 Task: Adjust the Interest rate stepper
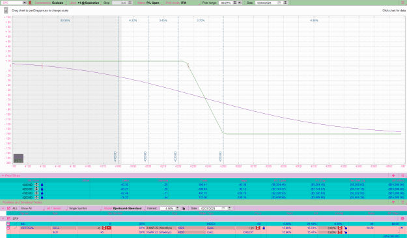(178, 208)
